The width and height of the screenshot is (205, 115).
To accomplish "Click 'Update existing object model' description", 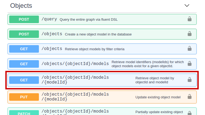I will click(x=158, y=97).
